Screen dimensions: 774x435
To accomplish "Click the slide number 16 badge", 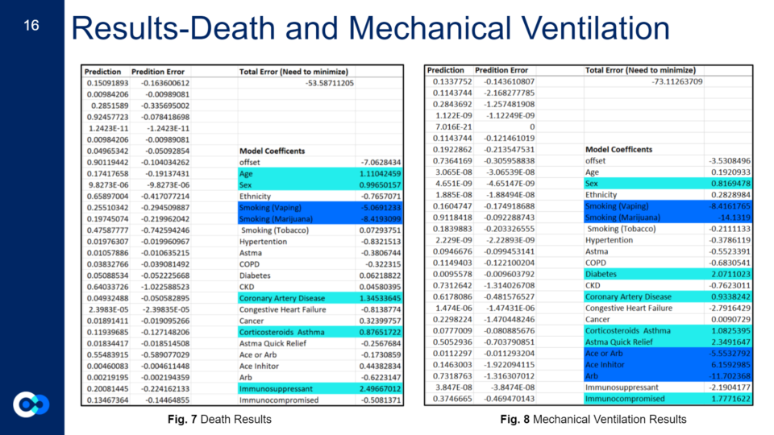I will [x=31, y=27].
